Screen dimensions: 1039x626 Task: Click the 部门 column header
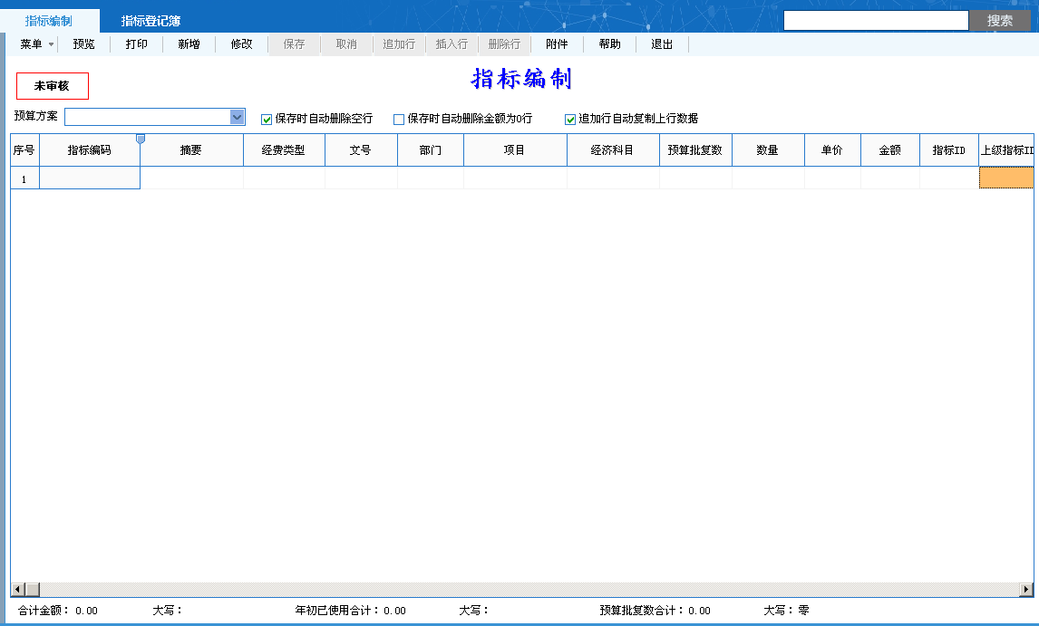pos(431,150)
